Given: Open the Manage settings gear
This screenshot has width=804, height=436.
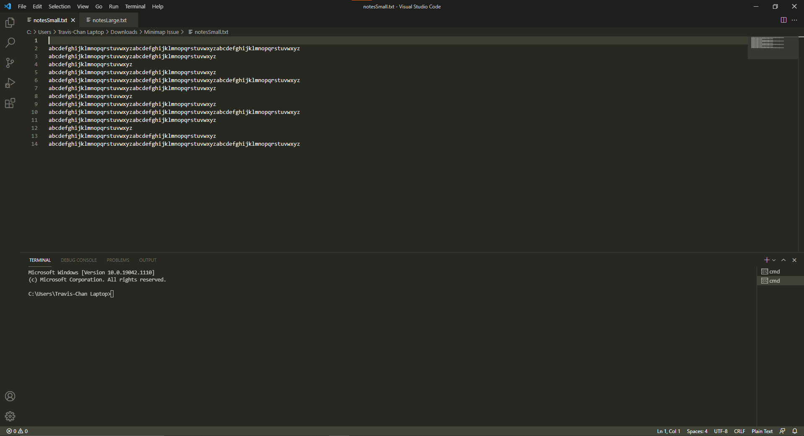Looking at the screenshot, I should (10, 416).
